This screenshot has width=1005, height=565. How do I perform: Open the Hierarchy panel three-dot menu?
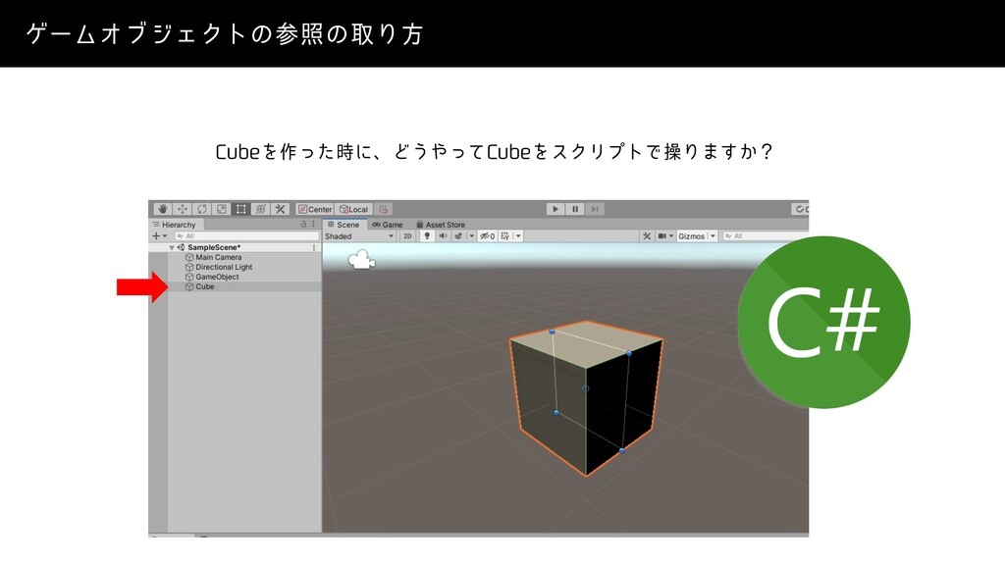click(313, 225)
